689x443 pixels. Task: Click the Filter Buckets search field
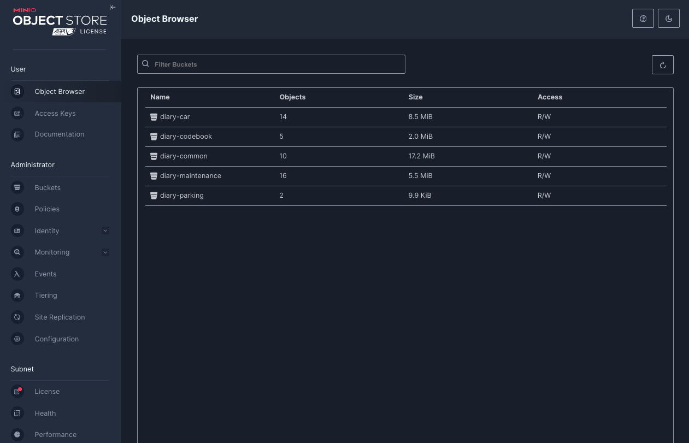272,64
